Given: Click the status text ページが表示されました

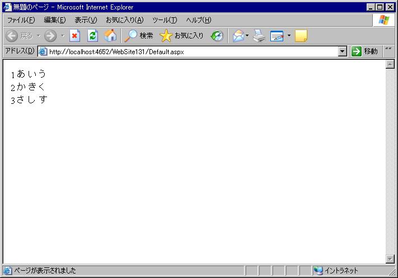Looking at the screenshot, I should point(45,271).
